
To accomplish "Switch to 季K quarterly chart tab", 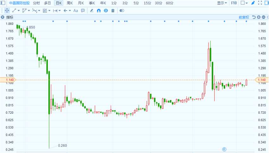I will pos(92,3).
